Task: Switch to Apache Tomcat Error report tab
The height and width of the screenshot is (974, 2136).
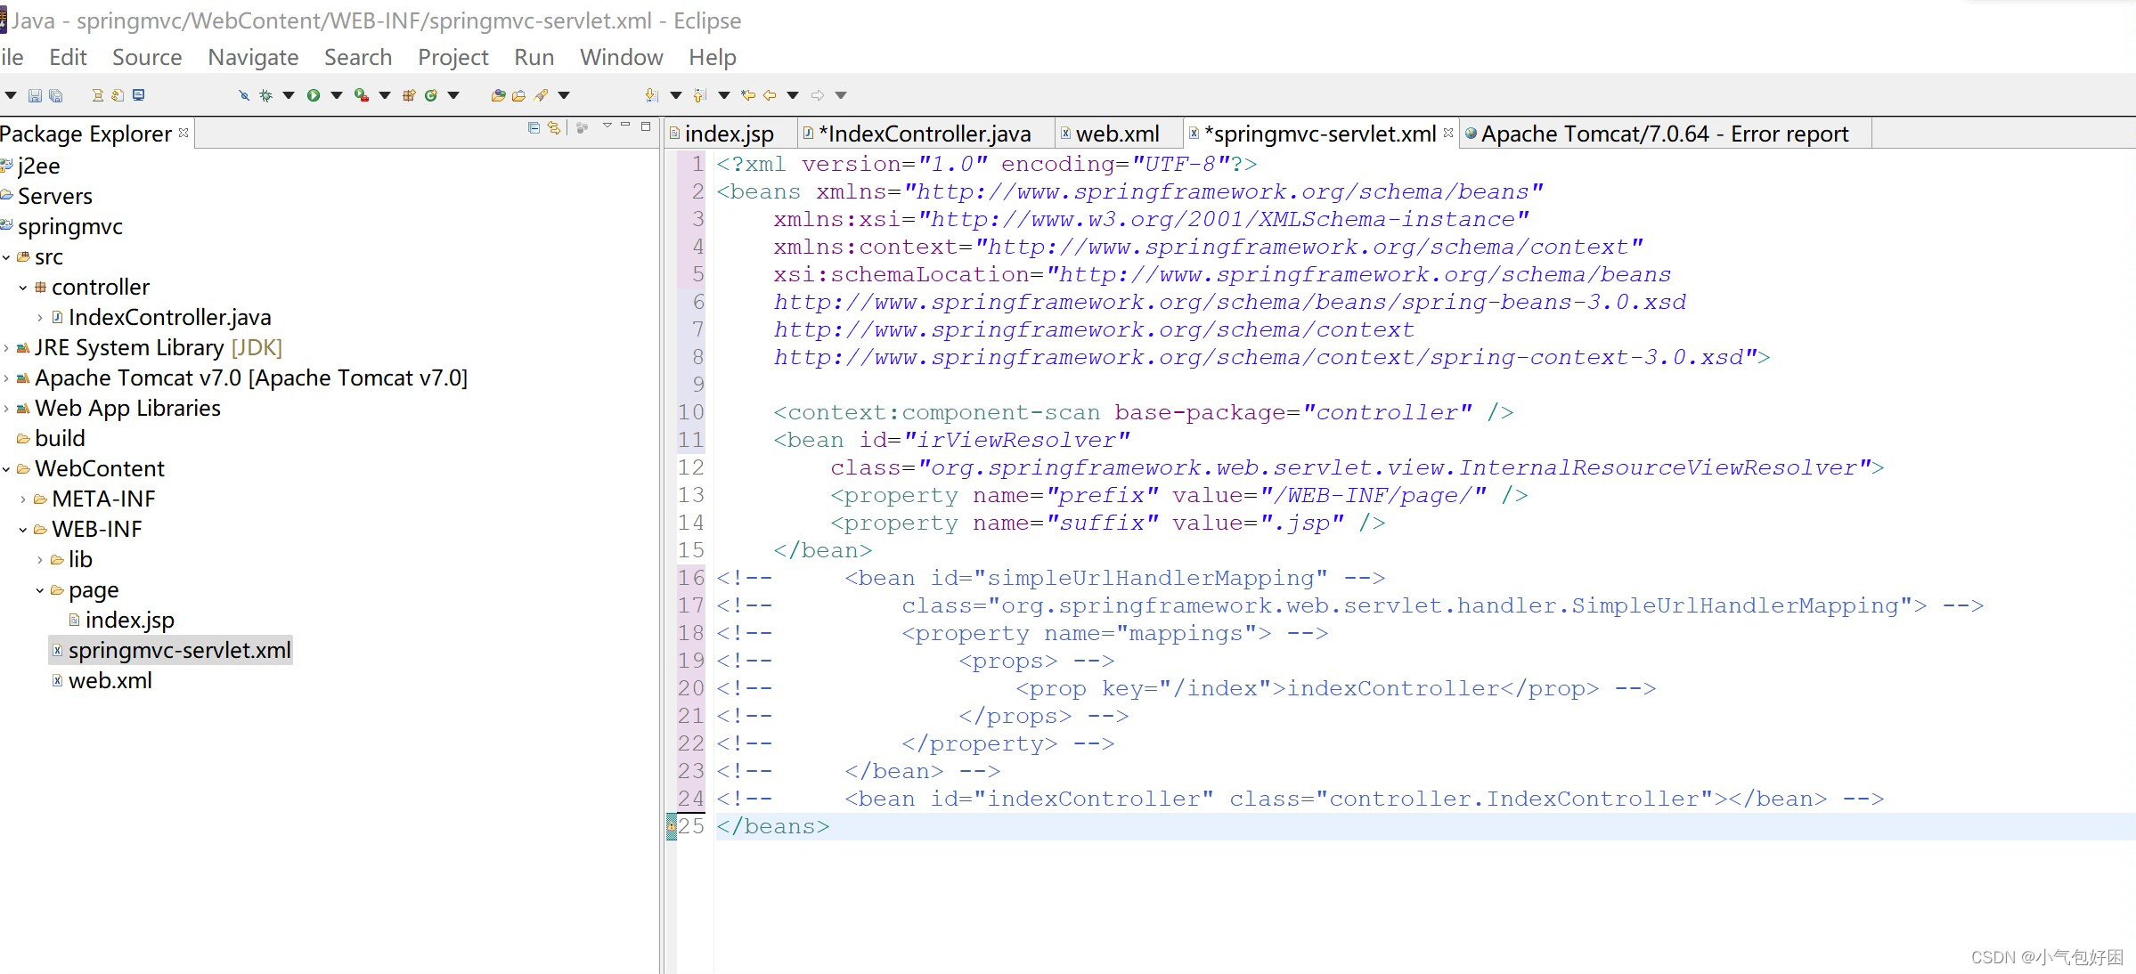Action: coord(1665,134)
